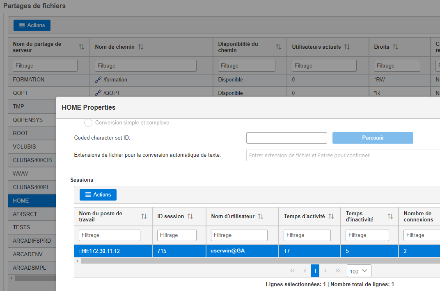Viewport: 440px width, 291px height.
Task: Select the ARCADIFSPRD share row
Action: [32, 241]
